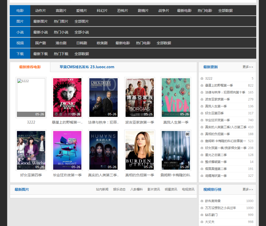266x226 pixels.
Task: Open the 视频 category tab
Action: click(x=20, y=43)
